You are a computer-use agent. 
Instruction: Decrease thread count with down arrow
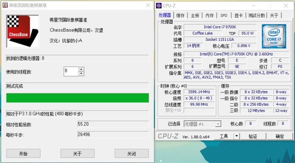point(81,74)
